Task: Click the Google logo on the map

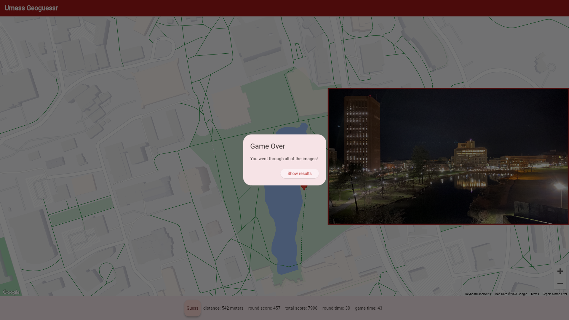Action: pyautogui.click(x=11, y=292)
